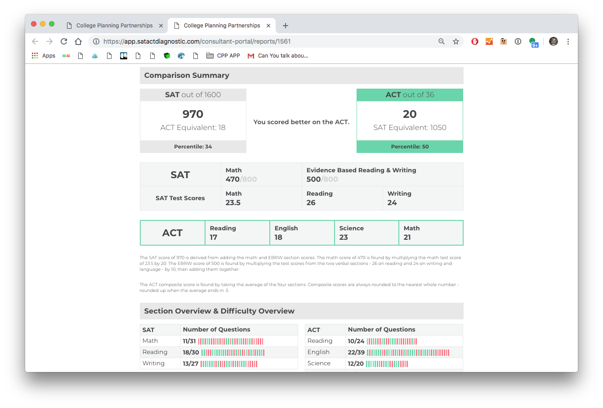The image size is (603, 408).
Task: Open the blank page bookmark just before CPP APP
Action: click(196, 56)
